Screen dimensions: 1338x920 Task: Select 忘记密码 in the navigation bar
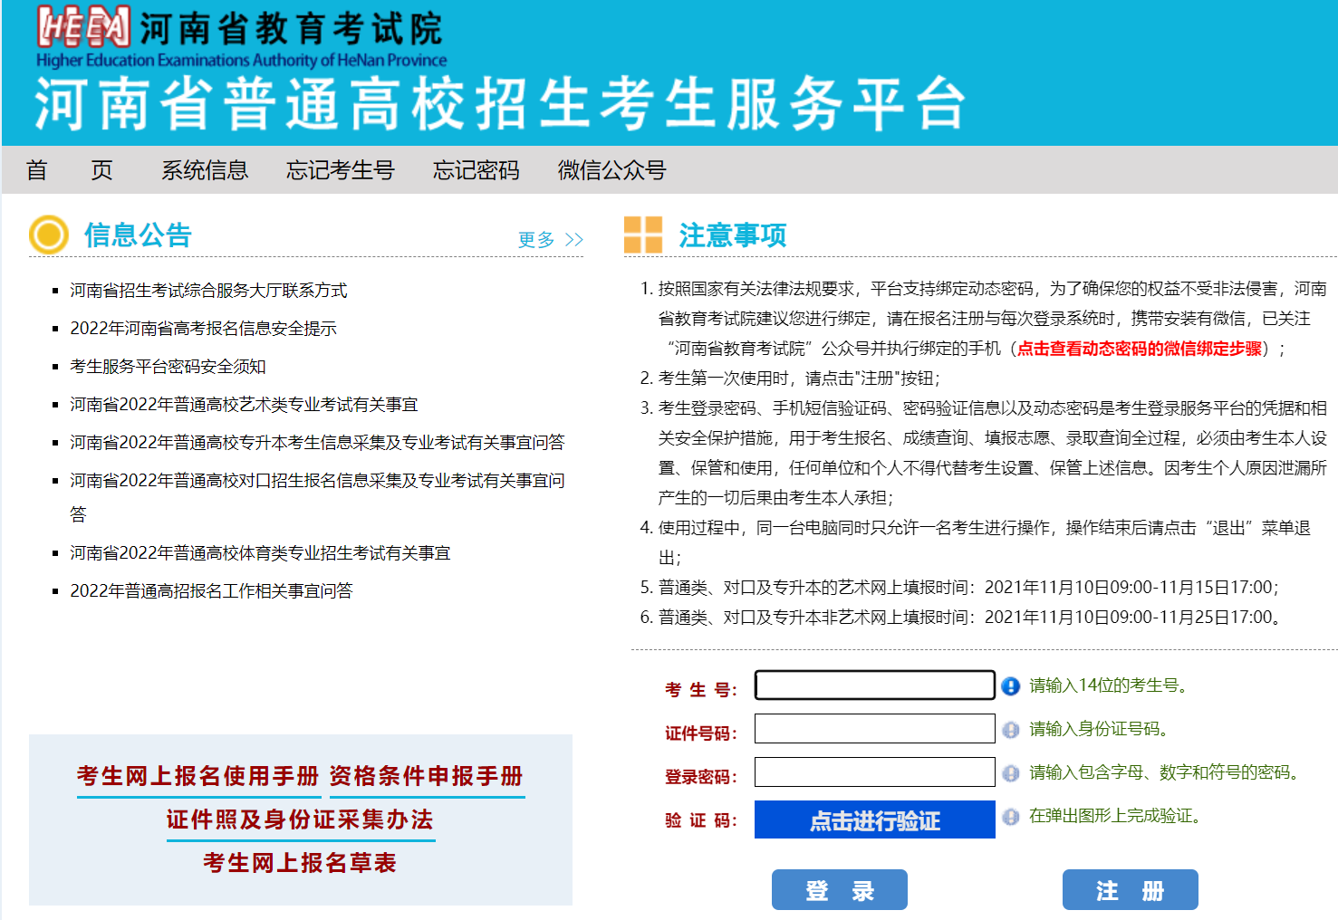(x=476, y=170)
